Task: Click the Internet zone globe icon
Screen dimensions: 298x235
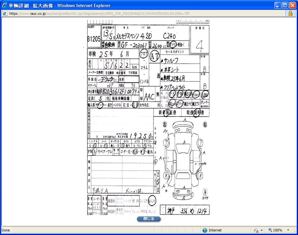Action: pos(205,230)
